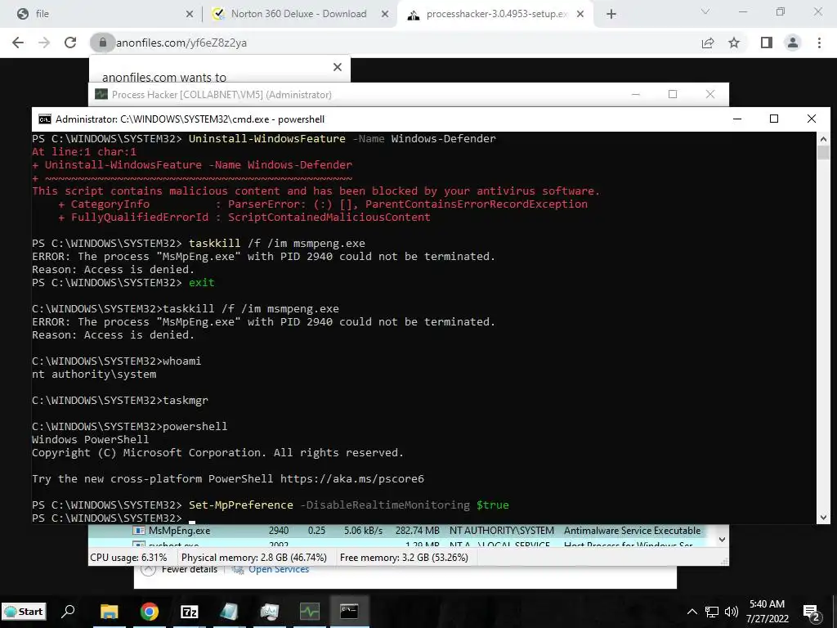Minimize the cmd.exe window

pyautogui.click(x=737, y=119)
